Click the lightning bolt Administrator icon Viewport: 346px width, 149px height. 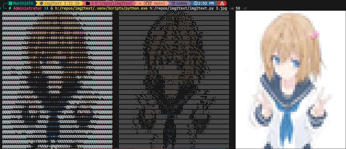point(10,8)
